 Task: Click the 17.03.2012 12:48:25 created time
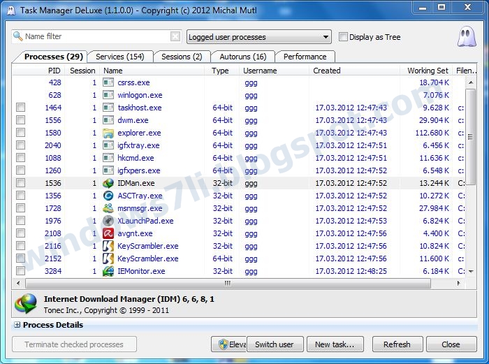click(351, 271)
